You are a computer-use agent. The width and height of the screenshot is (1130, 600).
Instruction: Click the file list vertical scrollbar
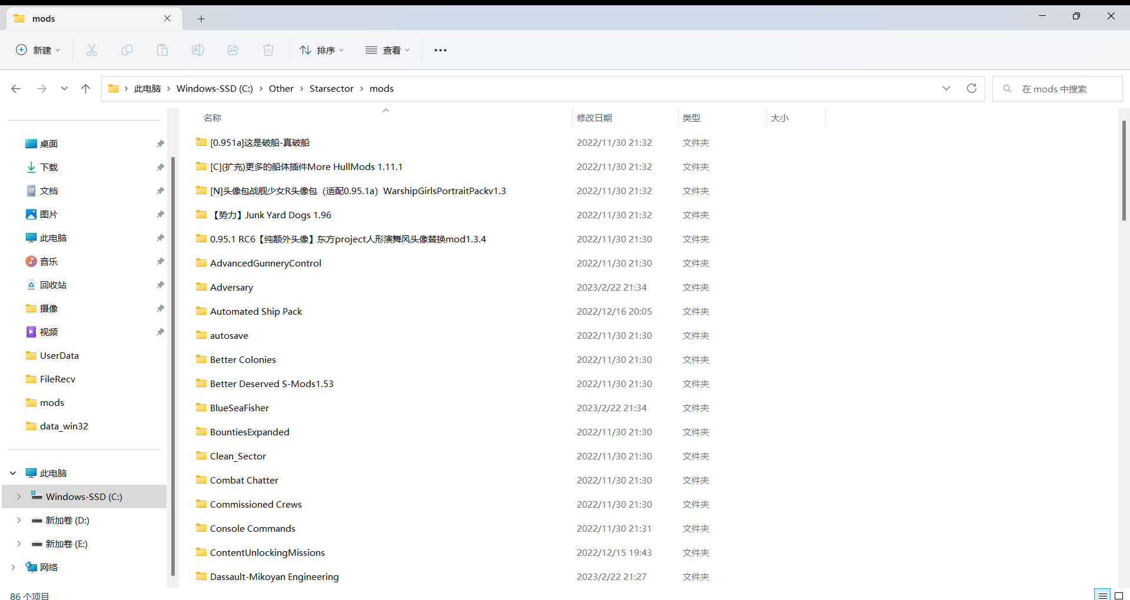pyautogui.click(x=1124, y=171)
